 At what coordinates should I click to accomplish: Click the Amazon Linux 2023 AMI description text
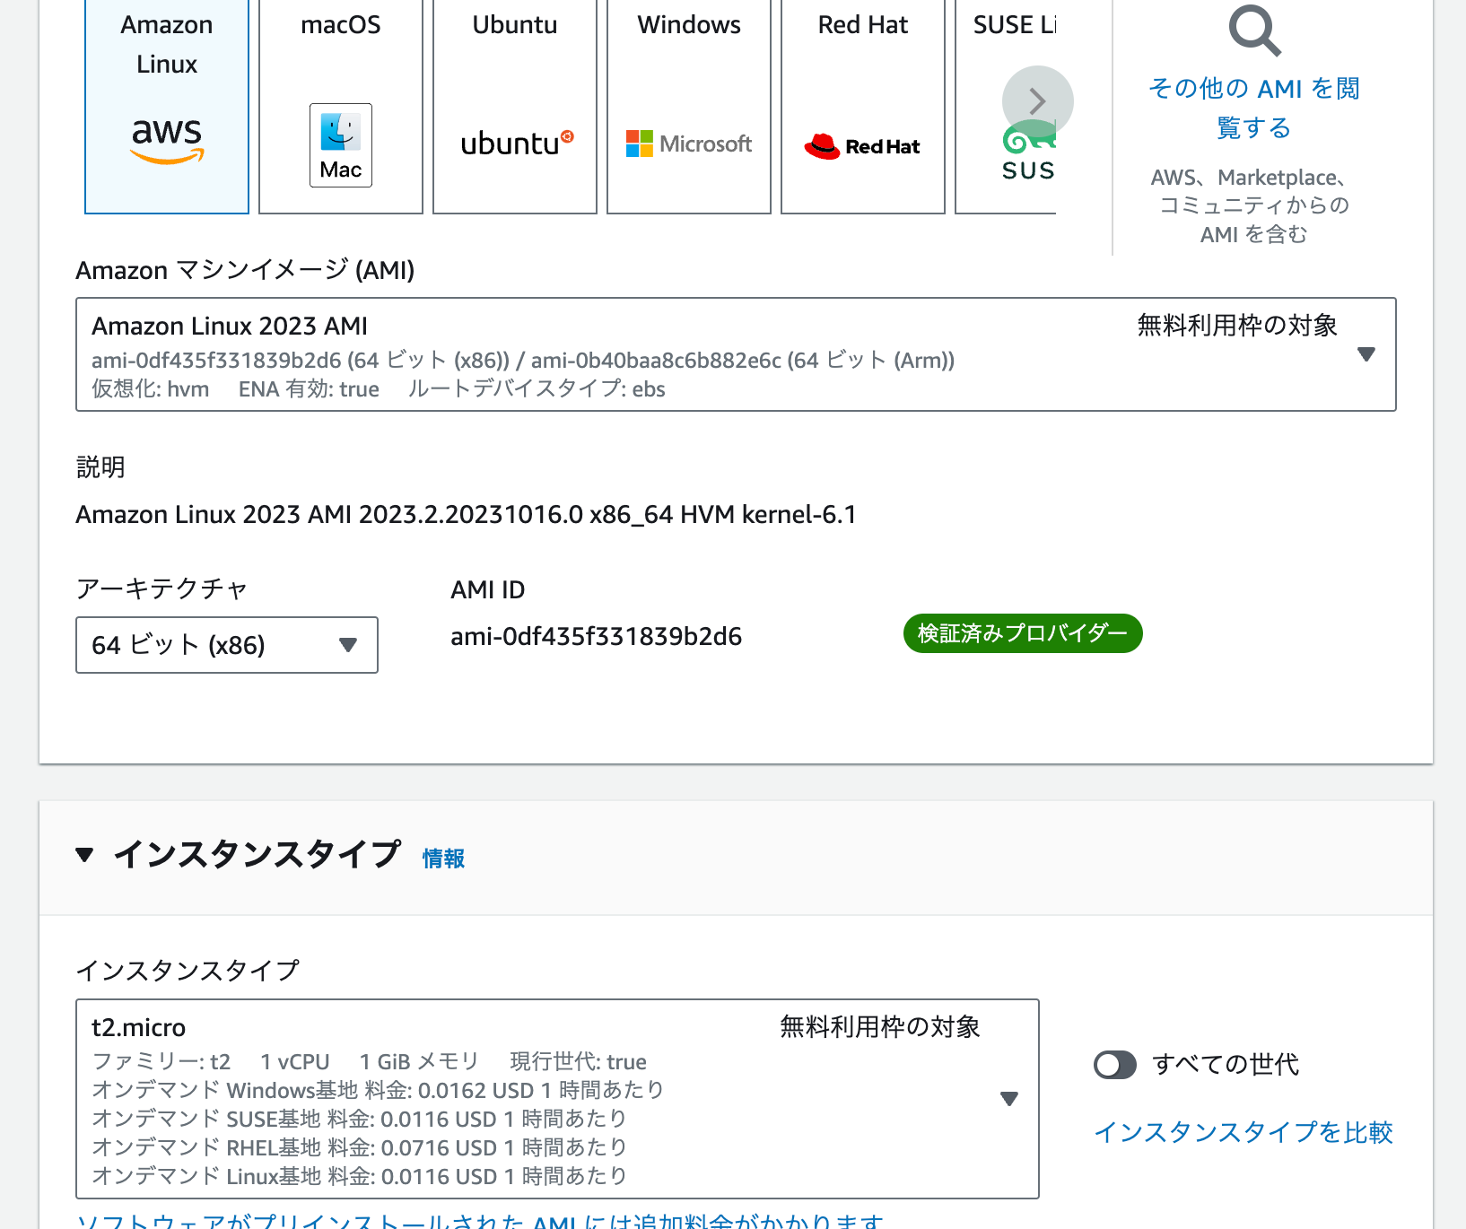[466, 515]
